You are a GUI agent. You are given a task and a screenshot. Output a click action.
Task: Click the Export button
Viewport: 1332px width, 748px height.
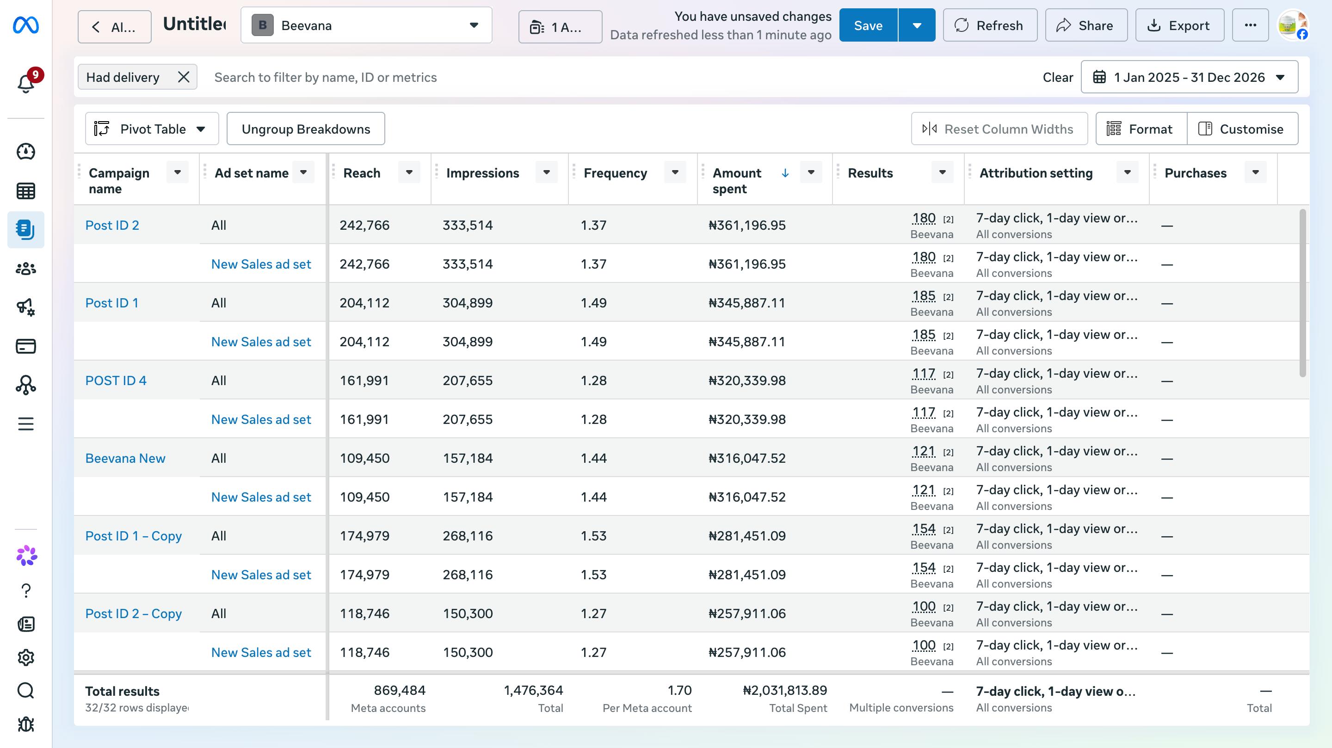pyautogui.click(x=1179, y=25)
